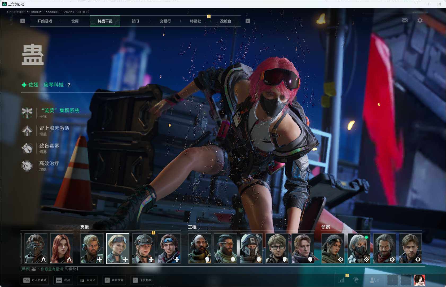Select the “流荧”集群系统 drone skill icon
Image resolution: width=446 pixels, height=287 pixels.
27,113
